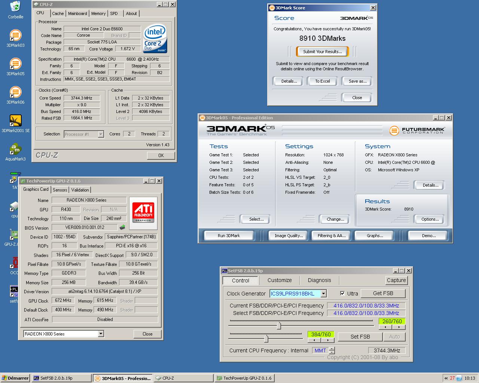The width and height of the screenshot is (479, 383).
Task: Click the CPU-Z title bar icon
Action: click(x=36, y=4)
